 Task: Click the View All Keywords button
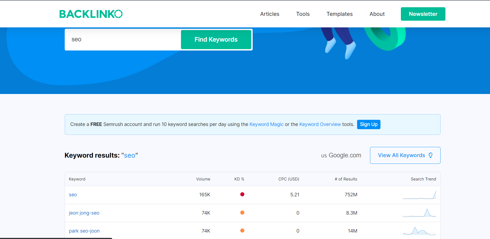[x=405, y=155]
